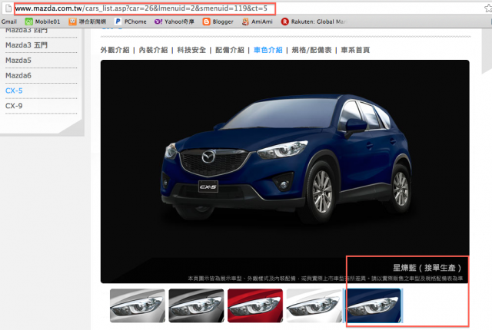Choose the blue color thumbnail
The height and width of the screenshot is (330, 492).
[x=374, y=305]
